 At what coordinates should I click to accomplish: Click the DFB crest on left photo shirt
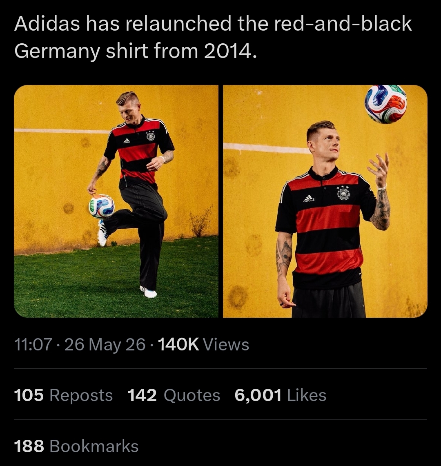point(151,136)
